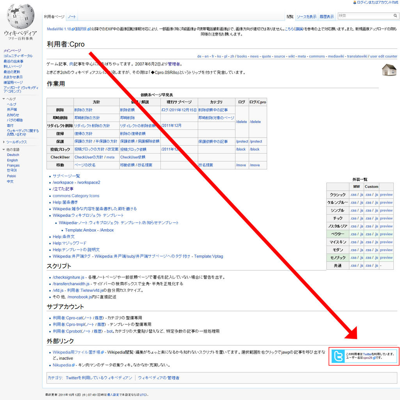Screen dimensions: 400x400
Task: Open the 履歴表示 tab
Action: click(x=327, y=17)
